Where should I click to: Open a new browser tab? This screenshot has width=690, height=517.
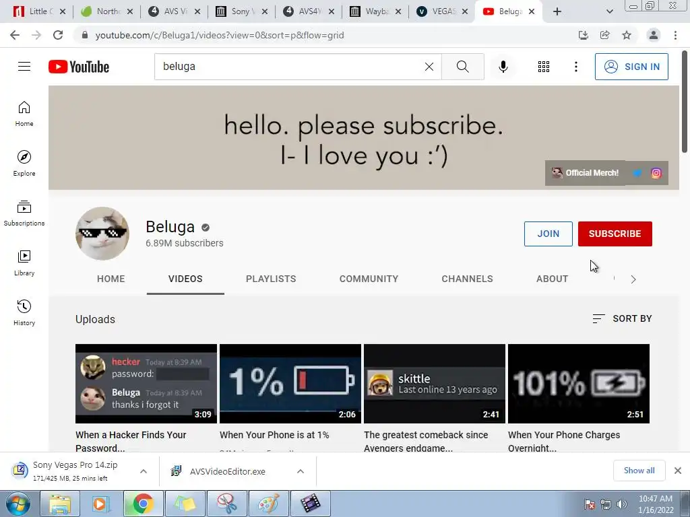[x=557, y=11]
